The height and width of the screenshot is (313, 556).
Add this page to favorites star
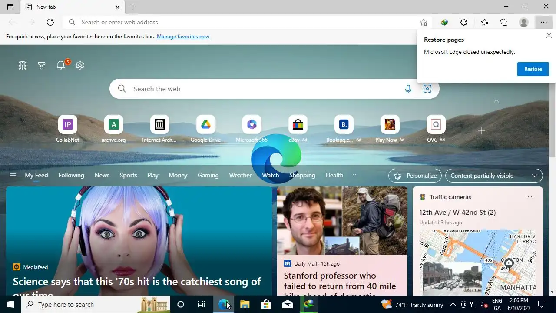point(424,22)
